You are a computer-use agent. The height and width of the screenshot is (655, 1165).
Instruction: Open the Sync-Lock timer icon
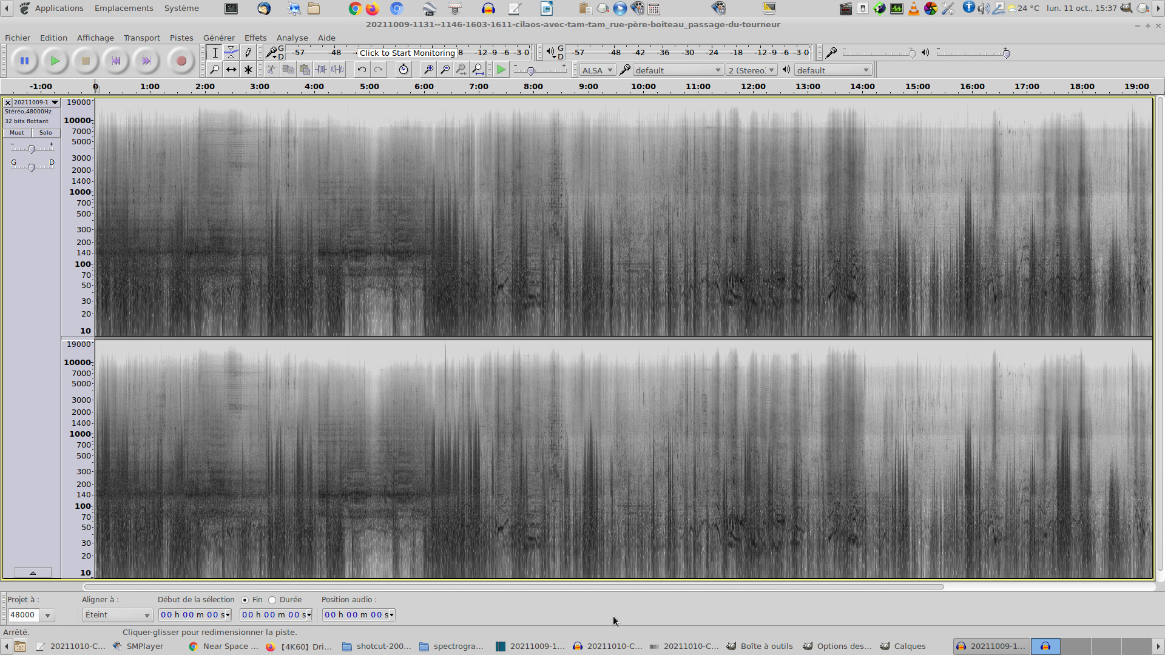click(404, 70)
